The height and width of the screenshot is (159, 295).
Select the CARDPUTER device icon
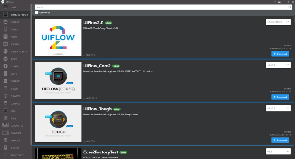6,125
